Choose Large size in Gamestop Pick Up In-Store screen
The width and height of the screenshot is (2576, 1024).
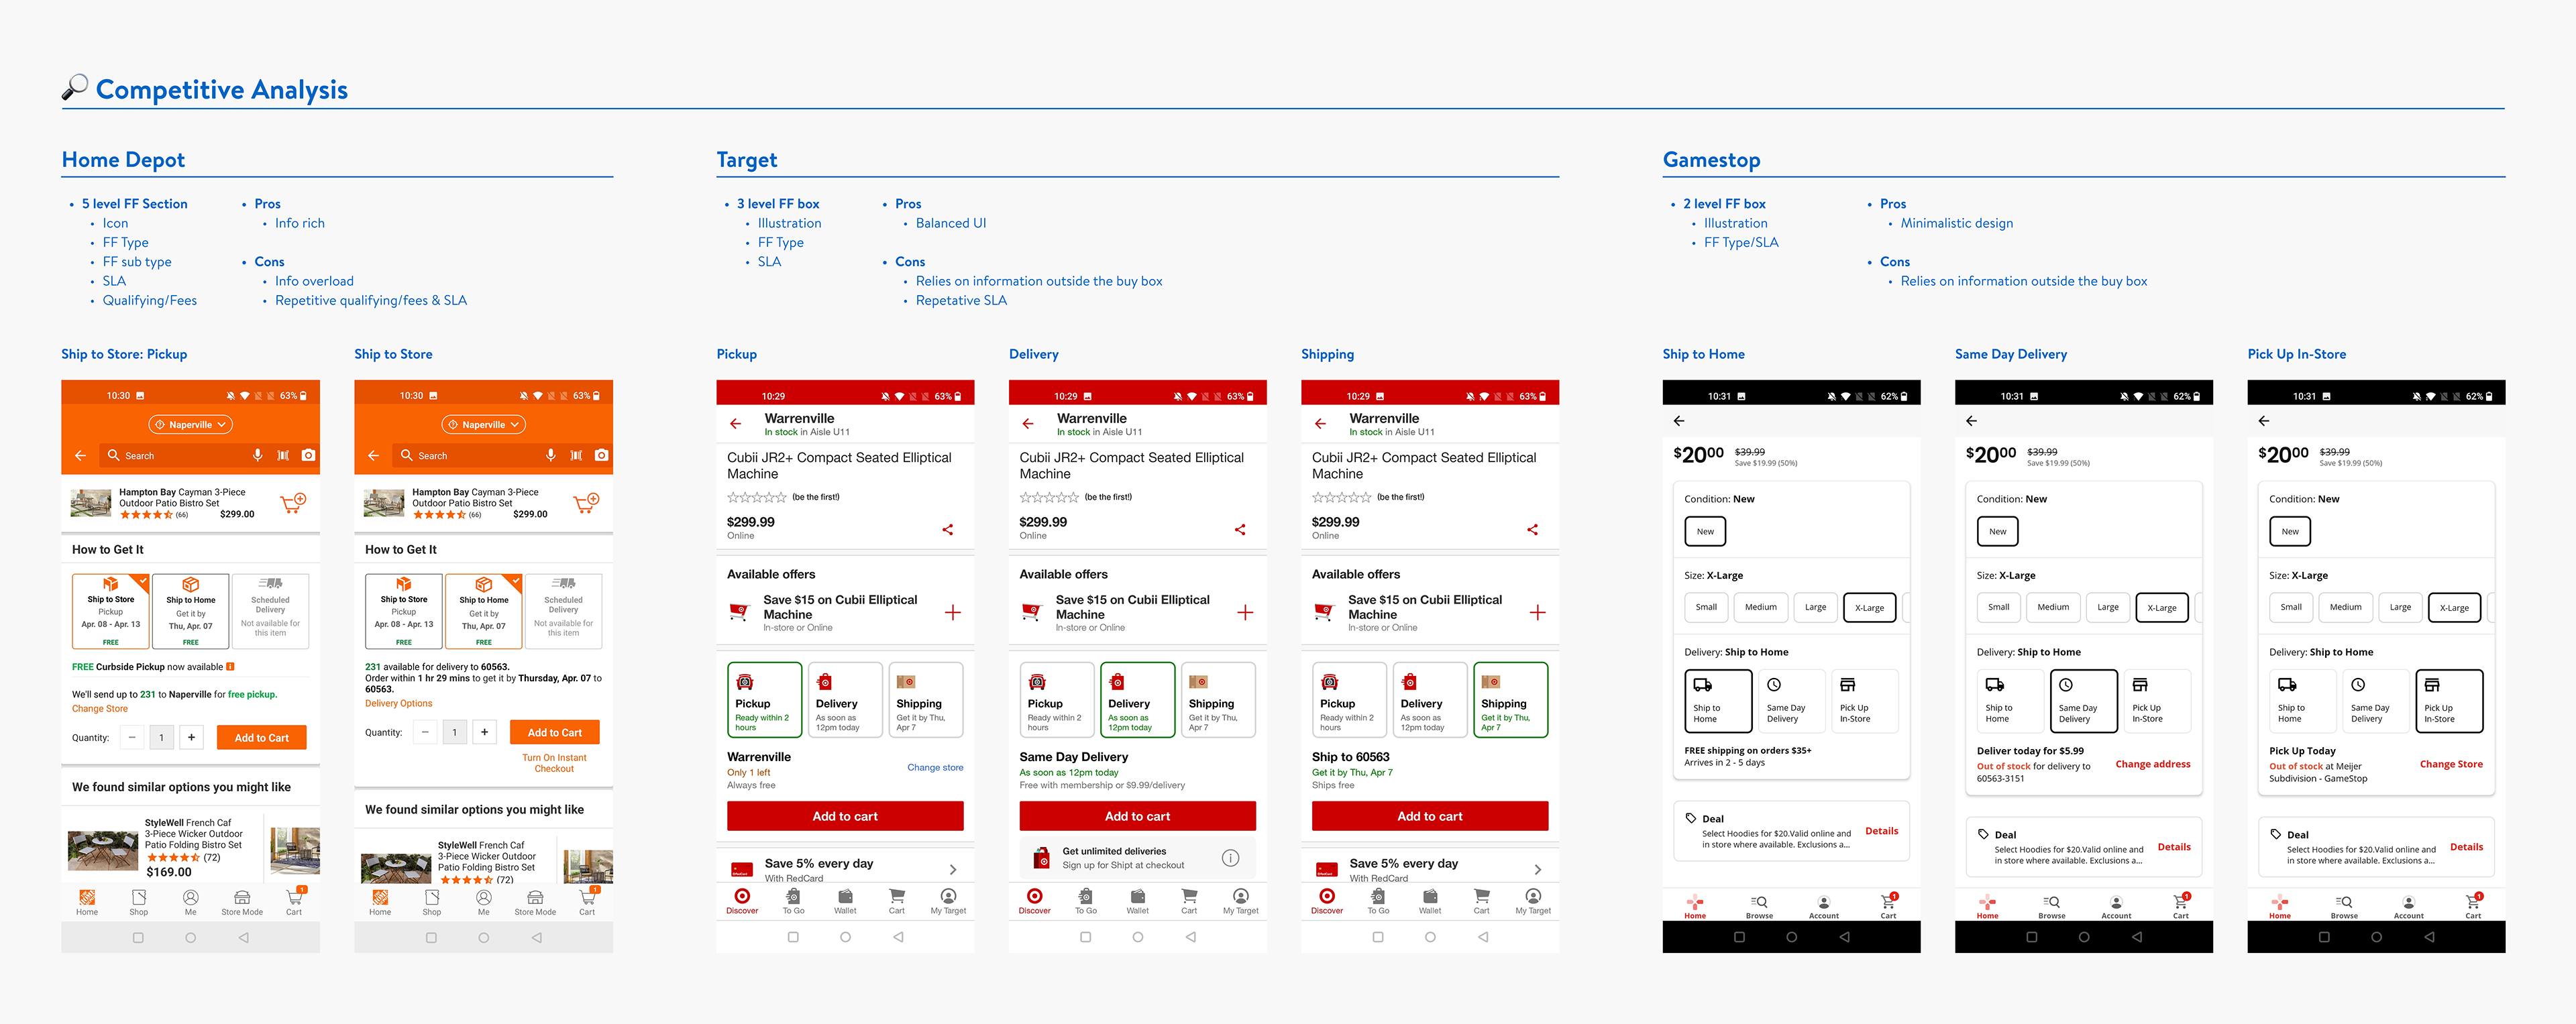point(2400,607)
